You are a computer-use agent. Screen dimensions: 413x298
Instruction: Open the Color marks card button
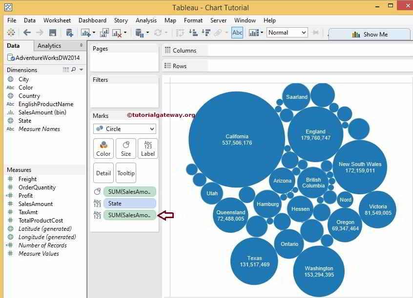(103, 149)
